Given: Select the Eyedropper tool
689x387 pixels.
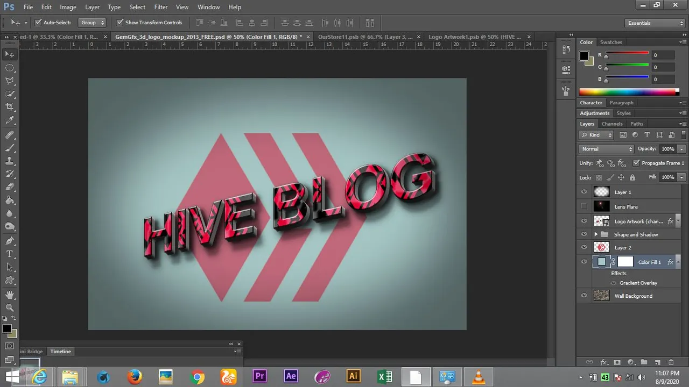Looking at the screenshot, I should (x=10, y=121).
